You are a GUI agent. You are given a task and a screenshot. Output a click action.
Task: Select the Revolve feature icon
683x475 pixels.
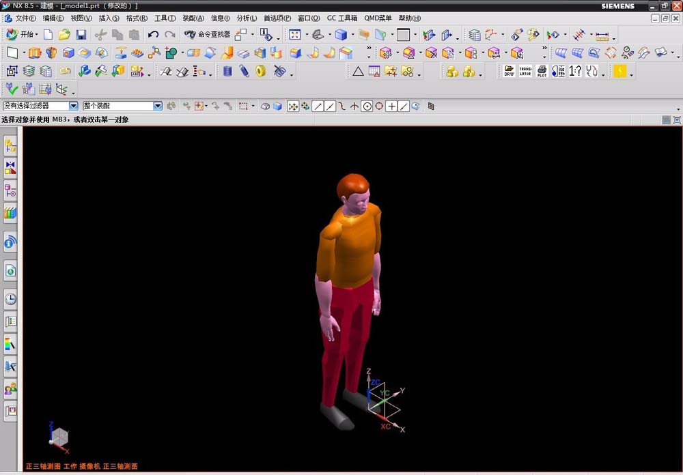51,53
